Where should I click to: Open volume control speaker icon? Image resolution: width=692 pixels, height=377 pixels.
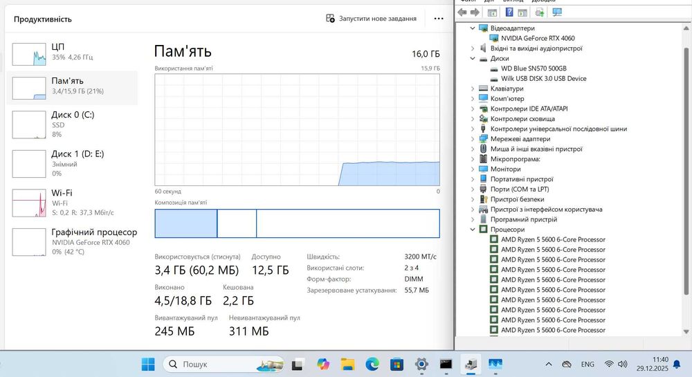point(623,365)
